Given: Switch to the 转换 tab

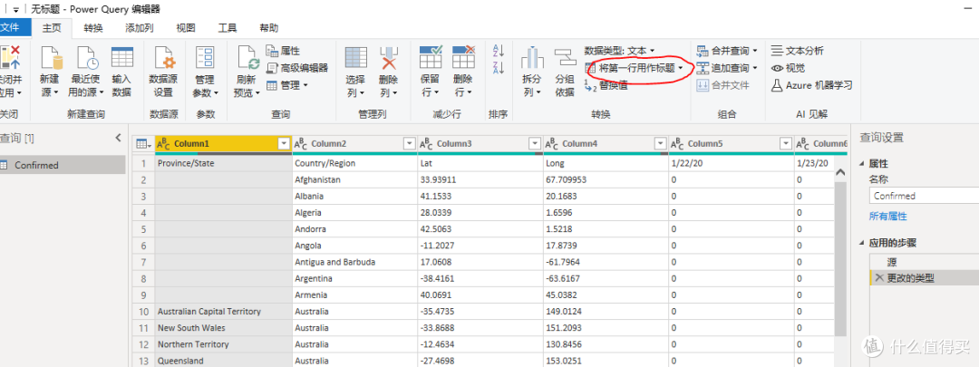Looking at the screenshot, I should (x=93, y=27).
